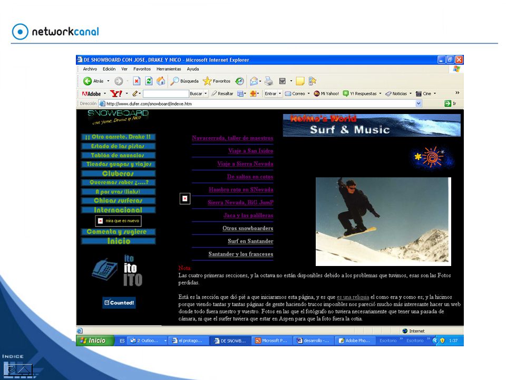The width and height of the screenshot is (506, 380).
Task: Open Y! Respuestas toolbar button
Action: point(359,94)
